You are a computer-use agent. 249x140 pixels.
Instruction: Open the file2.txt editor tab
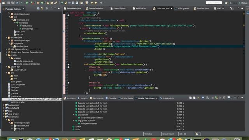pyautogui.click(x=219, y=9)
